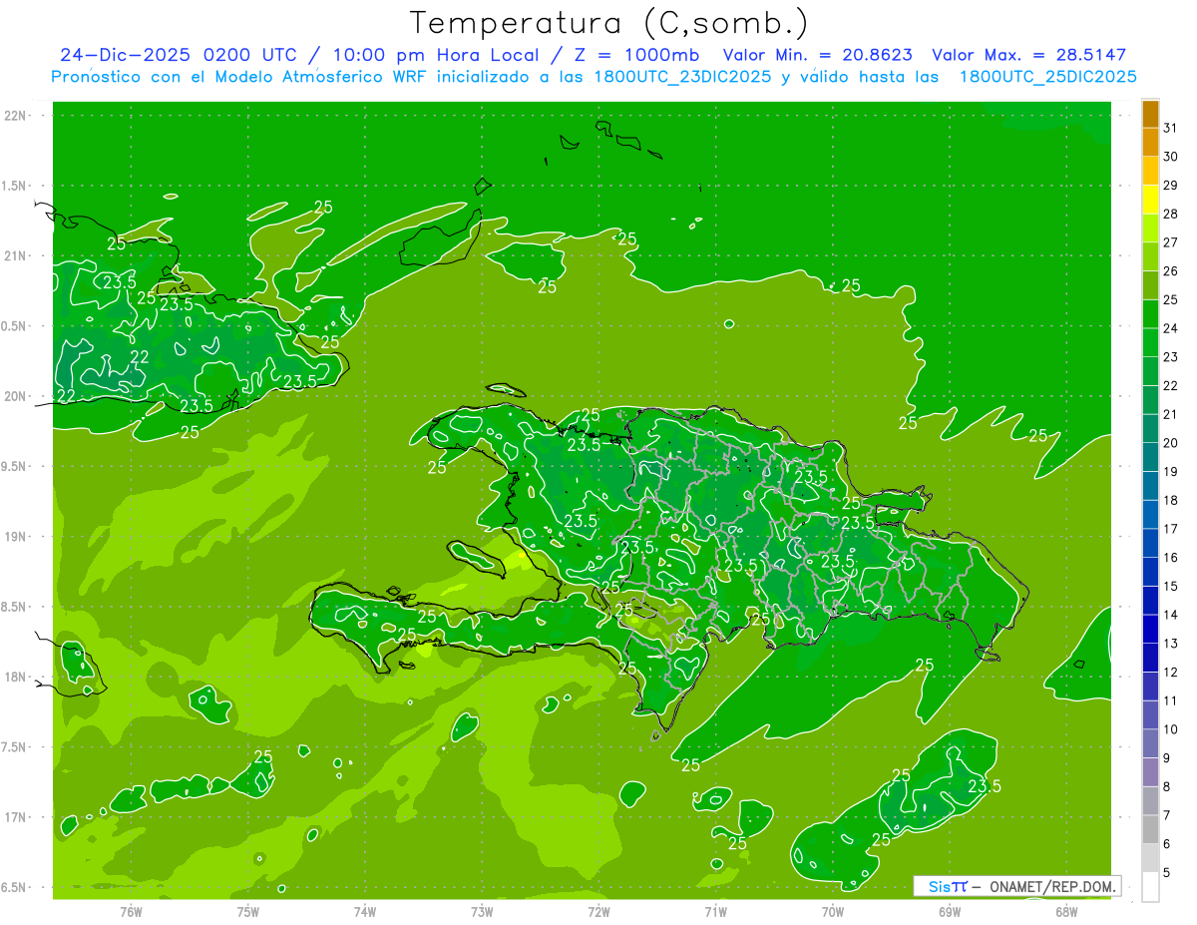
Task: Click the 72W longitude axis label
Action: [598, 911]
